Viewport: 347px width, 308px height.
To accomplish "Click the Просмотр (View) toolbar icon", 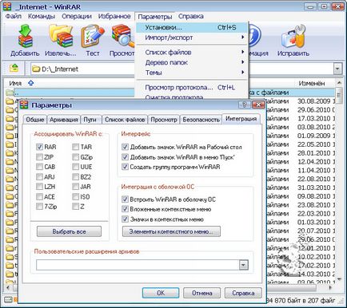I will (123, 37).
